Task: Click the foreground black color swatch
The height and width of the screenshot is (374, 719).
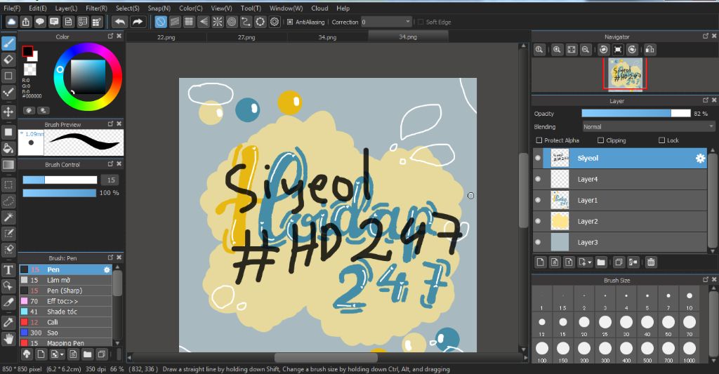Action: pos(27,51)
